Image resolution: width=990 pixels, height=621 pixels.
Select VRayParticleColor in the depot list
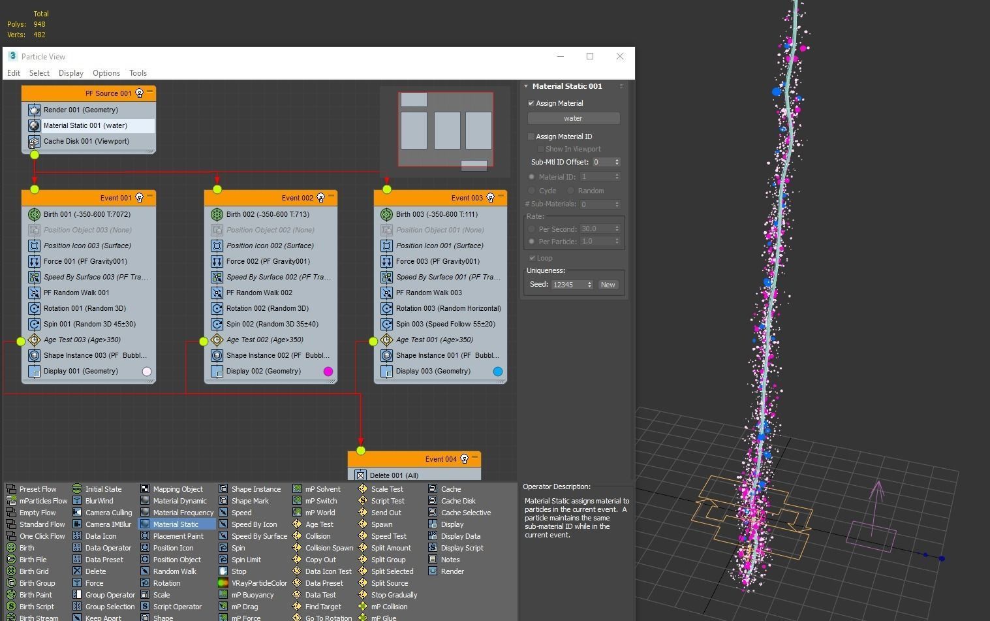click(x=259, y=583)
